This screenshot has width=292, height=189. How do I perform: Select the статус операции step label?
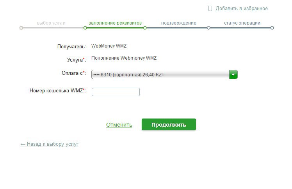pyautogui.click(x=242, y=23)
